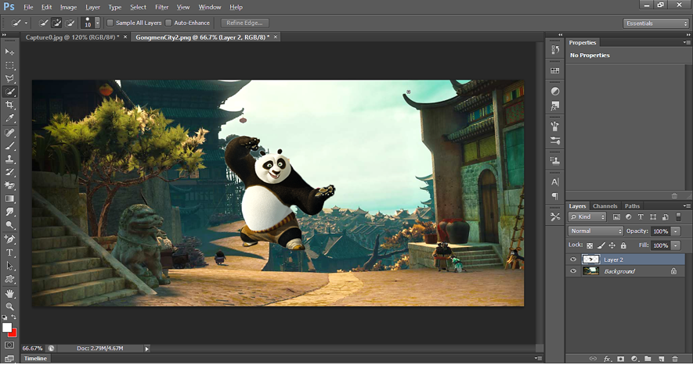693x365 pixels.
Task: Switch to the Capture0.jpg document tab
Action: pos(72,37)
